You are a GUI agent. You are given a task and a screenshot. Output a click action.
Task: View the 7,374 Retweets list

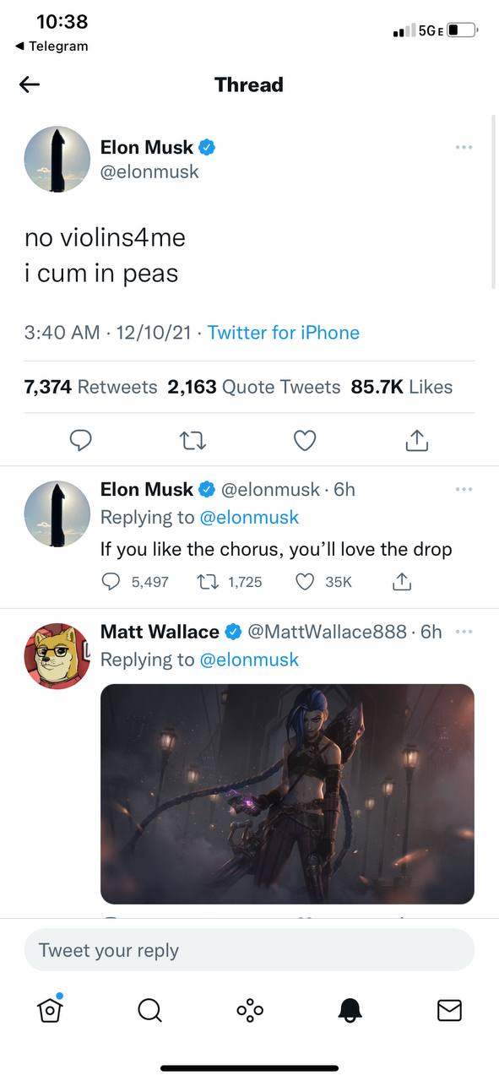click(91, 387)
